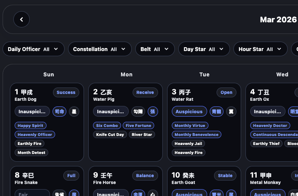298x196 pixels.
Task: Open day 10 癸未 Earth Goat card
Action: pos(204,181)
